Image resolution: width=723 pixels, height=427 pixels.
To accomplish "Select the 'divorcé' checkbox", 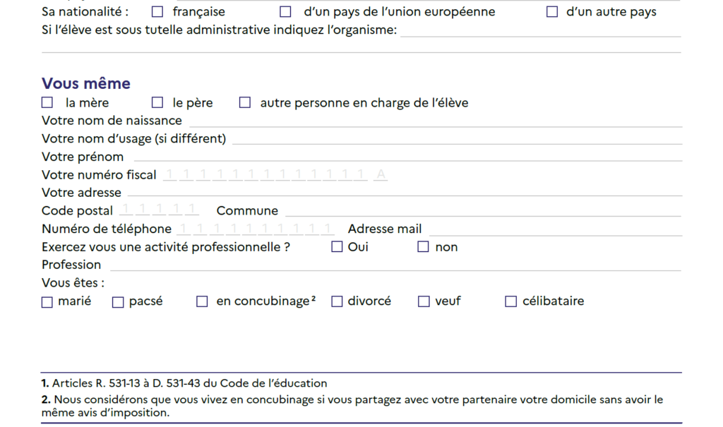I will click(337, 301).
